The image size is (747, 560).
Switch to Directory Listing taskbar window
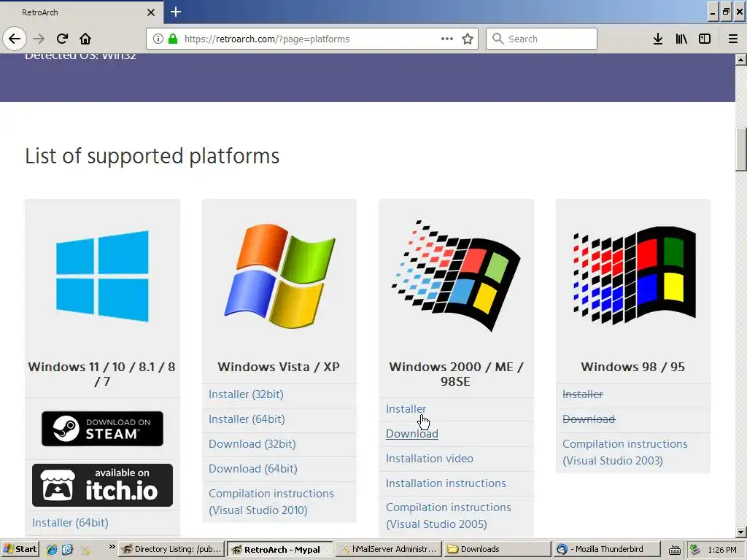[x=171, y=549]
